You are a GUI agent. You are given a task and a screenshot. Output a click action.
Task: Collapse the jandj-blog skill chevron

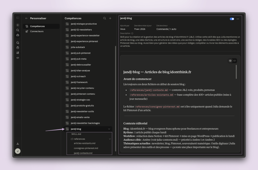[x=109, y=129]
